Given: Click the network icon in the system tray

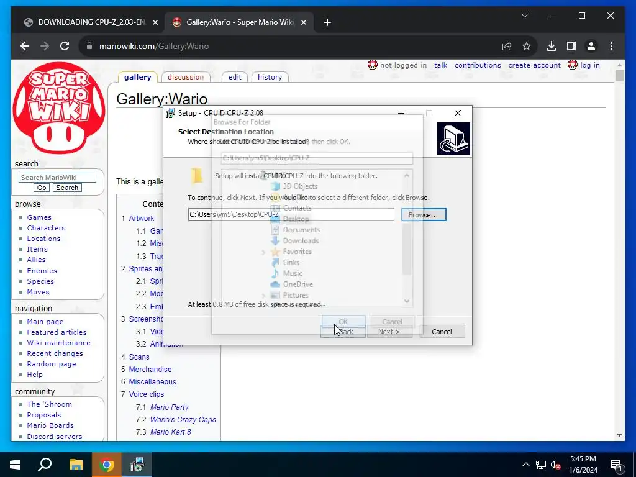Looking at the screenshot, I should click(541, 465).
